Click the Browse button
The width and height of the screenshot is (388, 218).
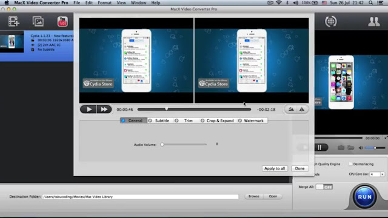coord(254,196)
